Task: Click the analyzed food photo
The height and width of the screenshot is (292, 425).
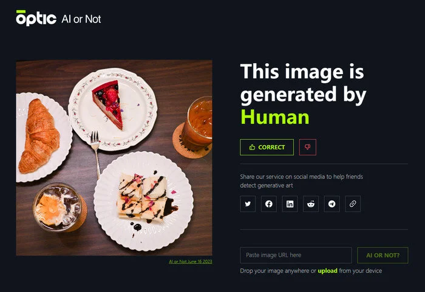Action: (x=114, y=158)
